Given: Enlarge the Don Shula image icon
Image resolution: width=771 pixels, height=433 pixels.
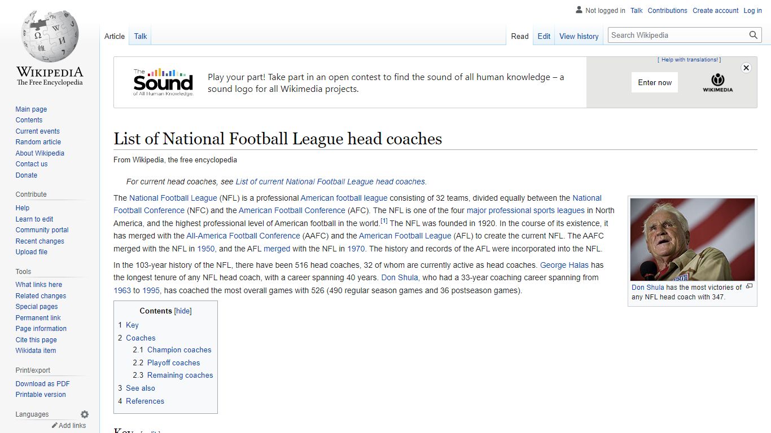Looking at the screenshot, I should (x=750, y=286).
